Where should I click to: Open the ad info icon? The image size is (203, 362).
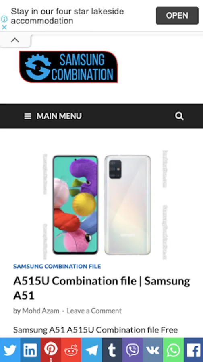point(4,19)
